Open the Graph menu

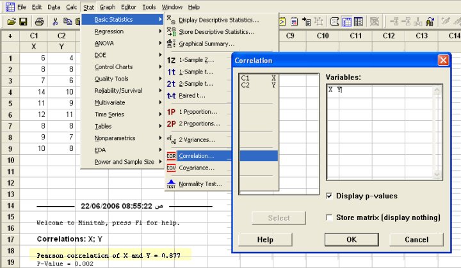point(108,7)
